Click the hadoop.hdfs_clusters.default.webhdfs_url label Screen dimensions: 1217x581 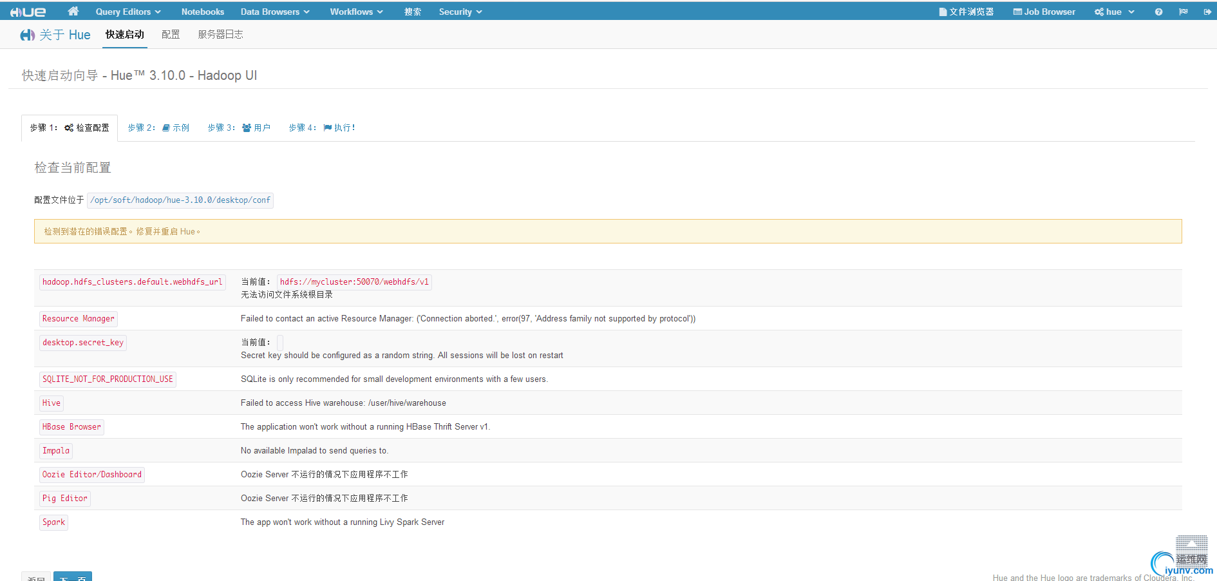coord(133,282)
